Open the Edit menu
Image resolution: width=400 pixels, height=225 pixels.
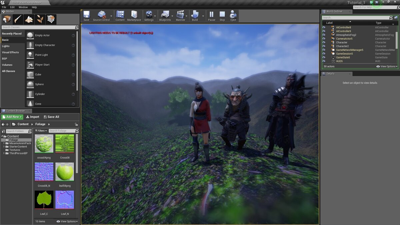click(x=12, y=7)
